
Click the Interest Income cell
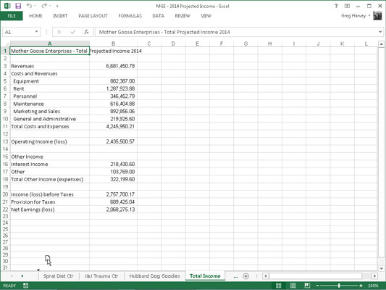50,164
